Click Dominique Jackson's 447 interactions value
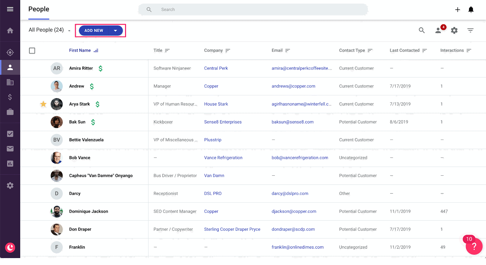This screenshot has width=486, height=265. 444,212
